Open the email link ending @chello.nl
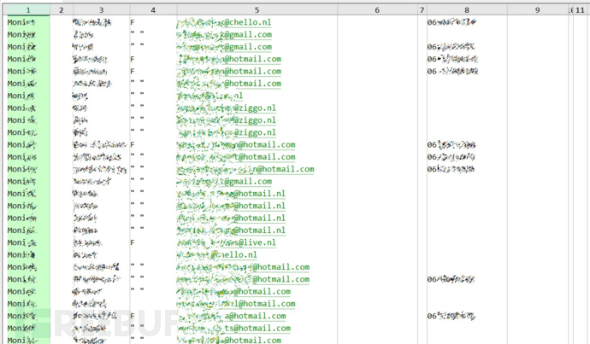The height and width of the screenshot is (344, 590). (x=224, y=22)
